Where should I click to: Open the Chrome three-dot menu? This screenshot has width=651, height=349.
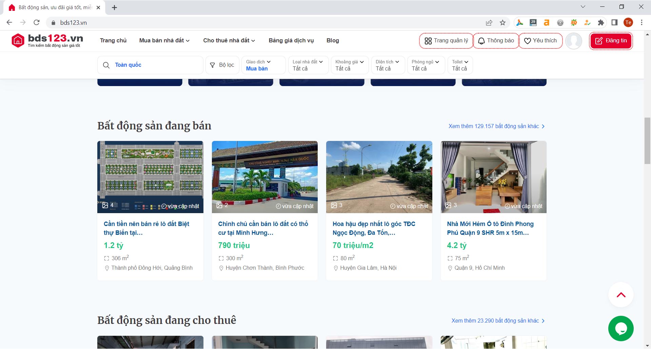point(642,23)
